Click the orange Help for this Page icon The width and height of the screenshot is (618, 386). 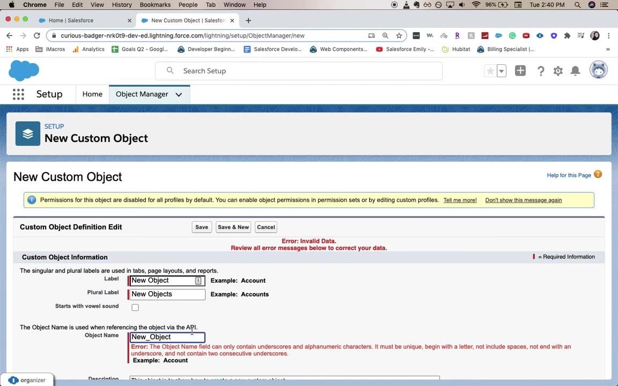[598, 174]
